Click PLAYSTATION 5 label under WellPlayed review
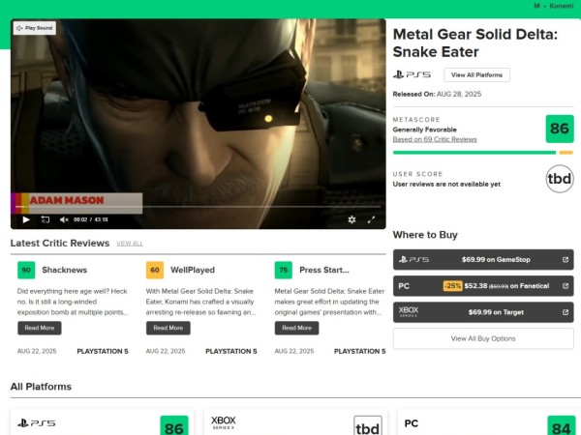This screenshot has width=581, height=435. (231, 352)
